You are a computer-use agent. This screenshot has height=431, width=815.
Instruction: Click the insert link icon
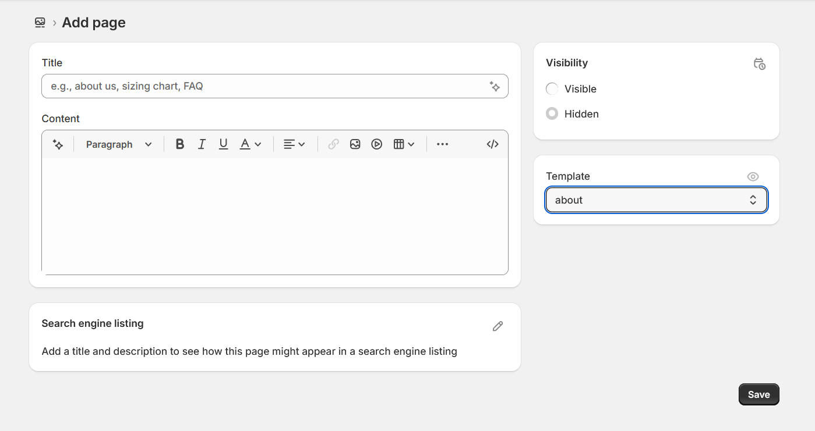(x=333, y=144)
